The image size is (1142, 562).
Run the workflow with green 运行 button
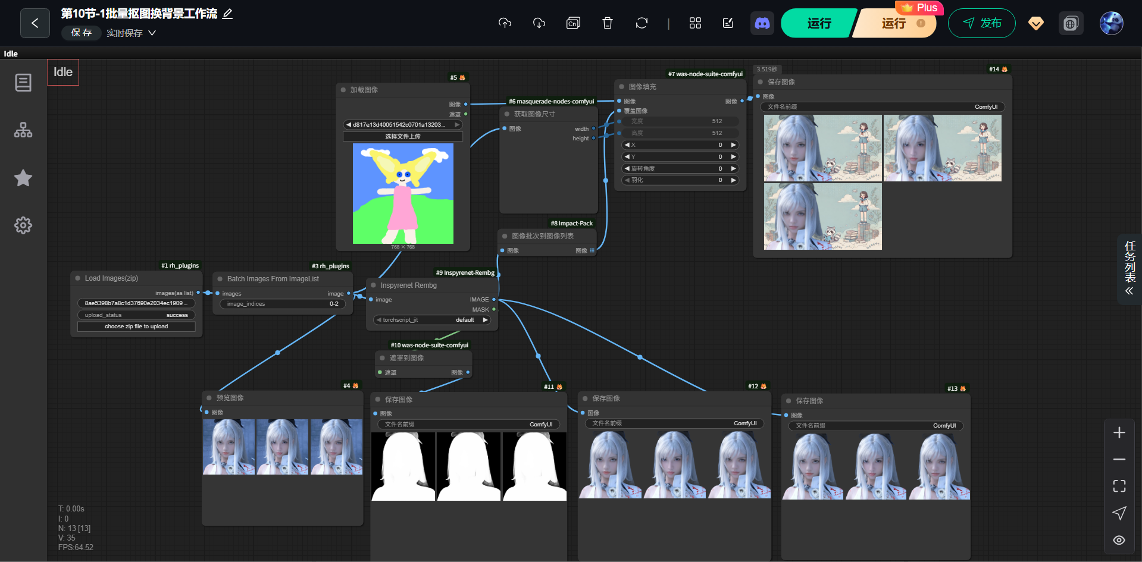(819, 23)
